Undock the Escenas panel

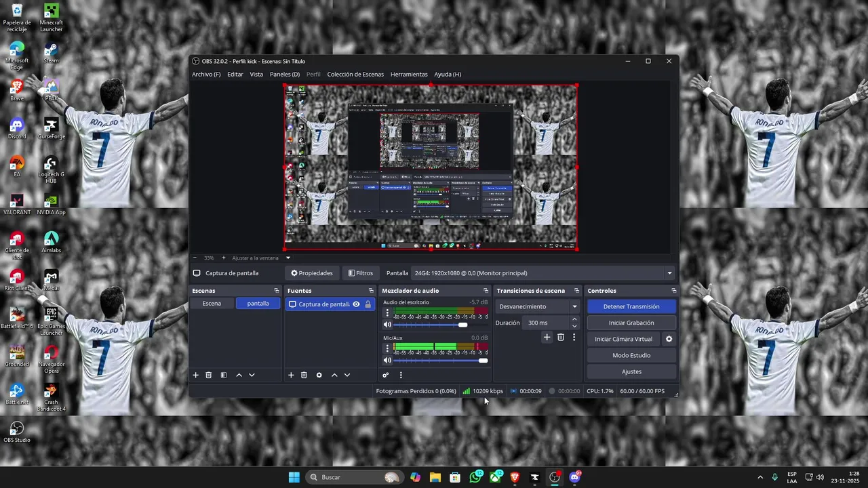[277, 291]
